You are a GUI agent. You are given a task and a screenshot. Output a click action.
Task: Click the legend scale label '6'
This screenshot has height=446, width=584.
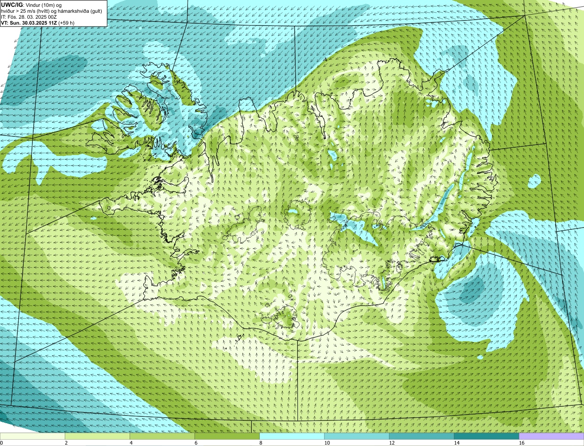[x=196, y=443]
